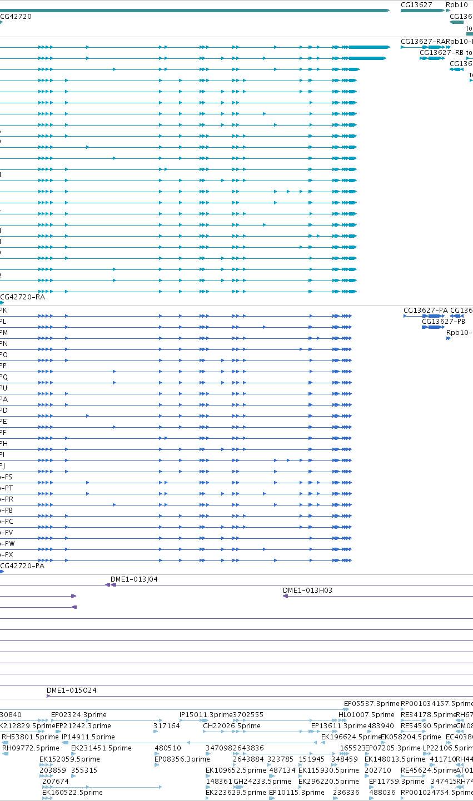Select coding sequence CG13627-PA
Image resolution: width=473 pixels, height=801 pixels.
pyautogui.click(x=426, y=311)
